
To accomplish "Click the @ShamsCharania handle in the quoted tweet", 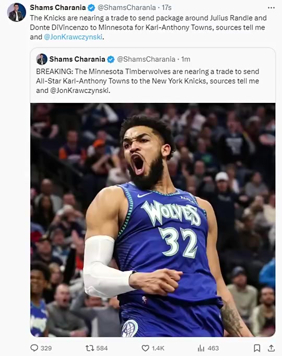I will click(x=146, y=60).
